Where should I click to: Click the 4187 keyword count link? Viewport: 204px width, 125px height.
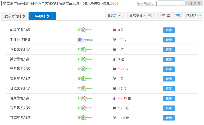[x=38, y=3]
